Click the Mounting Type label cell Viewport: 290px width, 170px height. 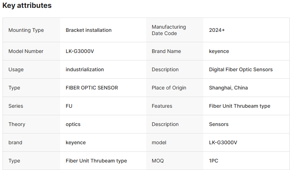coord(26,30)
